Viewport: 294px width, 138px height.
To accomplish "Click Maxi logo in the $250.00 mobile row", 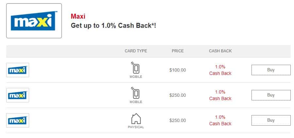I will tap(18, 95).
